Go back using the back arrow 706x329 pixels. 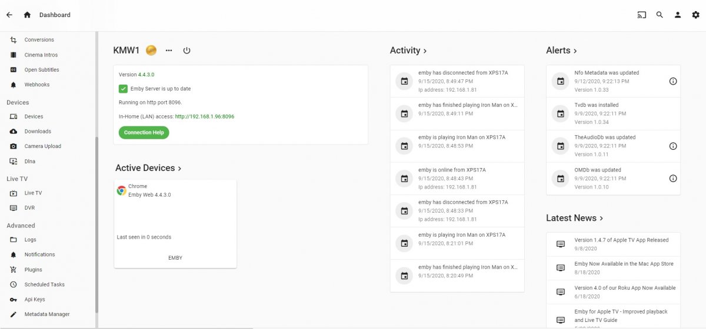tap(9, 15)
